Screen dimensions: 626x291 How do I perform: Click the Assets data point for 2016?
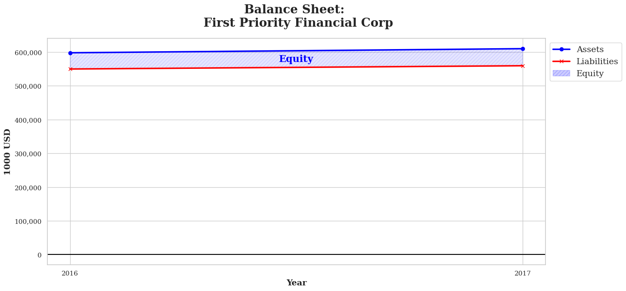pyautogui.click(x=70, y=53)
